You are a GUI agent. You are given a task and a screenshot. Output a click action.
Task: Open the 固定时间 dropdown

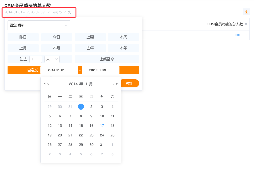39,25
